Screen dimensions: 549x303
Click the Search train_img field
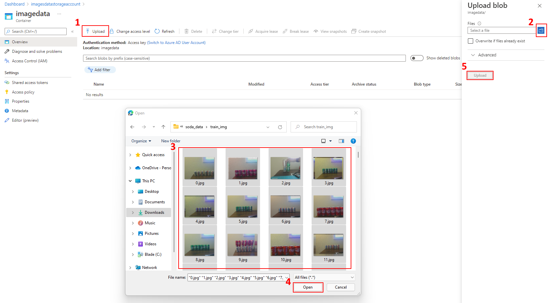tap(323, 127)
